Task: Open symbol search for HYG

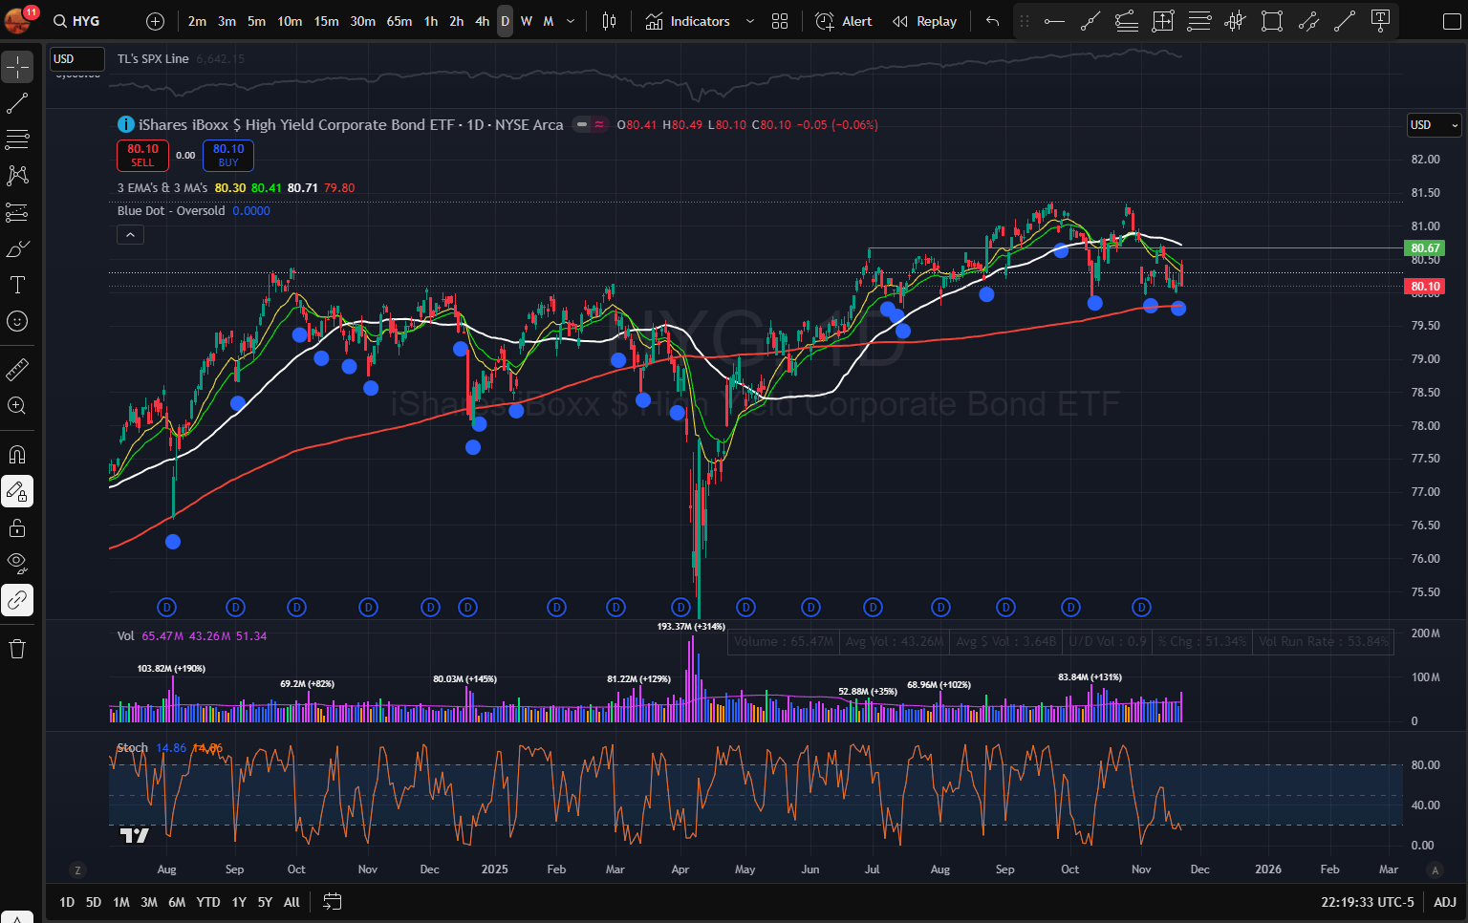Action: (76, 21)
